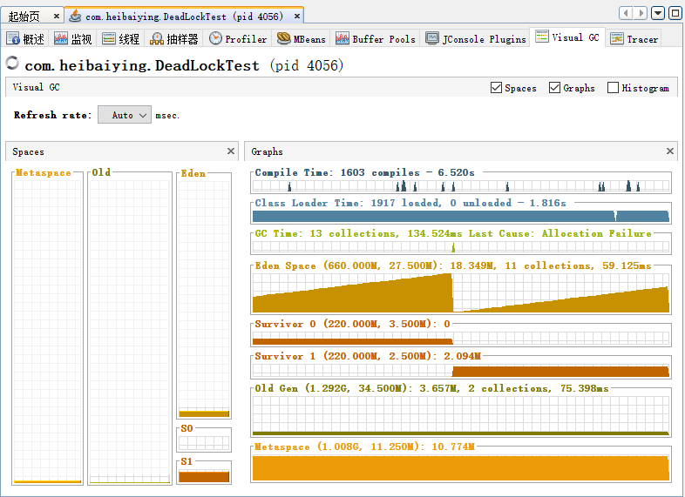Close the Graphs panel

click(x=670, y=151)
